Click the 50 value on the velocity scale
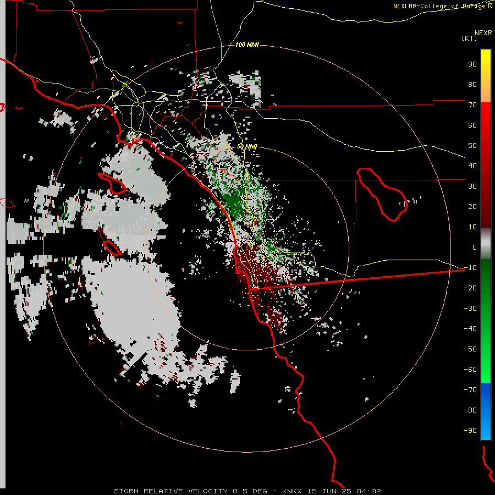The height and width of the screenshot is (495, 495). [x=472, y=146]
